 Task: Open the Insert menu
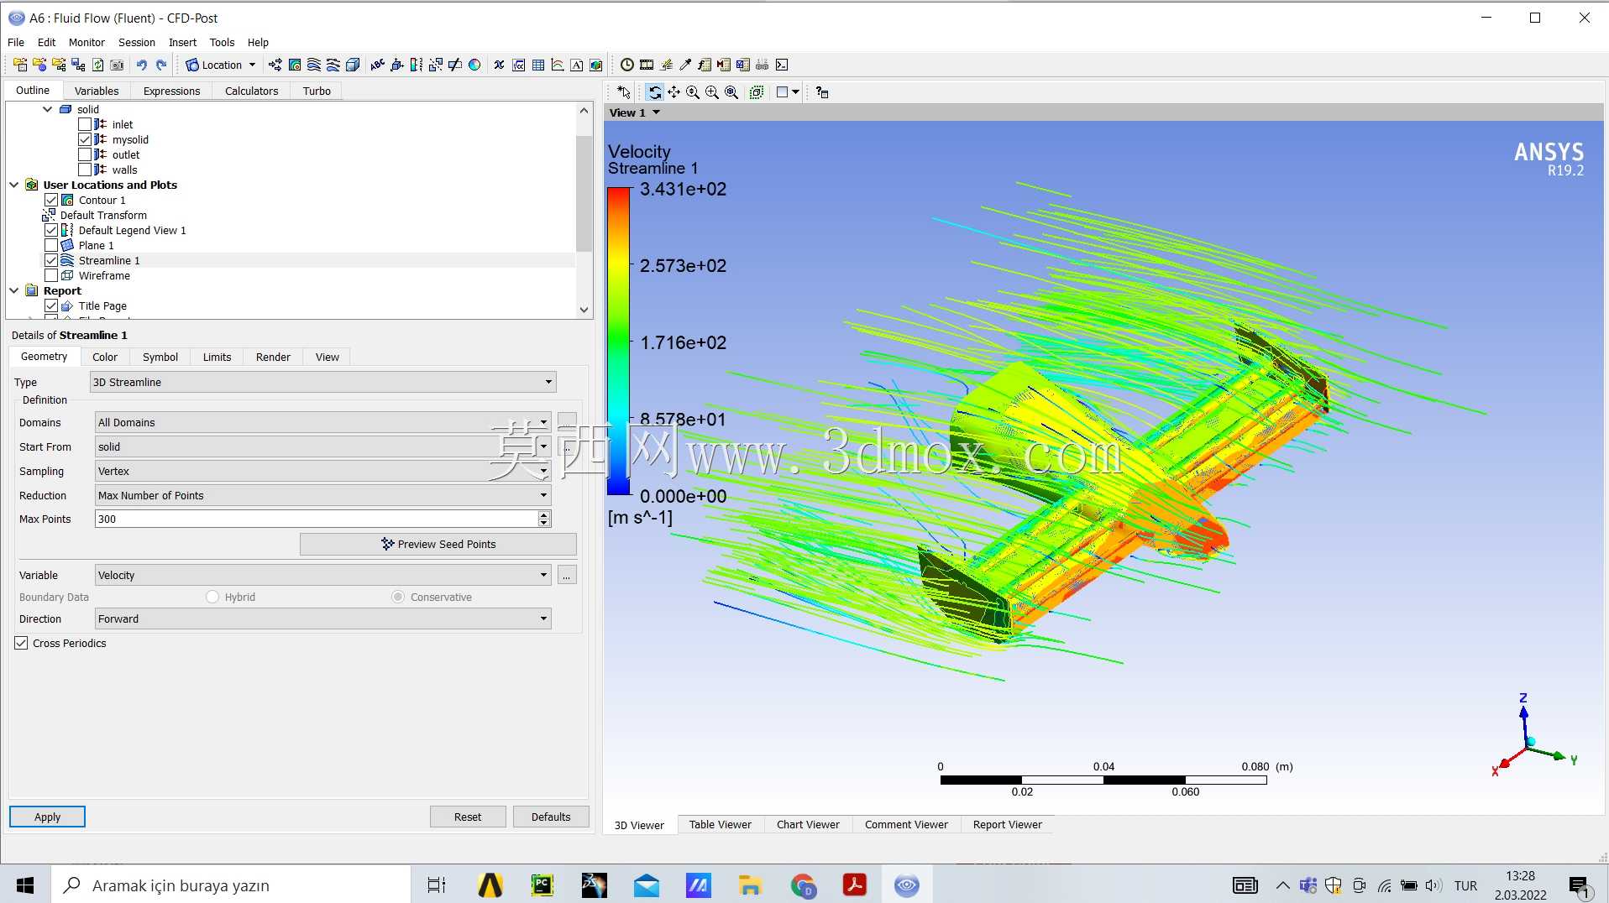(x=182, y=42)
